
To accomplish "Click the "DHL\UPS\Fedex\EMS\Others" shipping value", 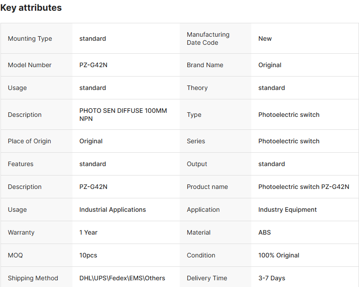I will pos(122,278).
